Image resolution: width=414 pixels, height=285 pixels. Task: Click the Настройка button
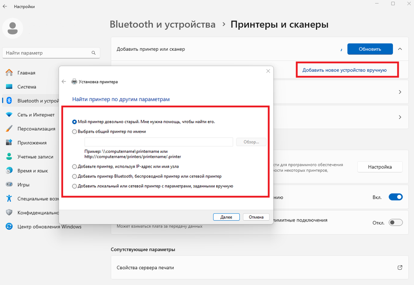380,167
